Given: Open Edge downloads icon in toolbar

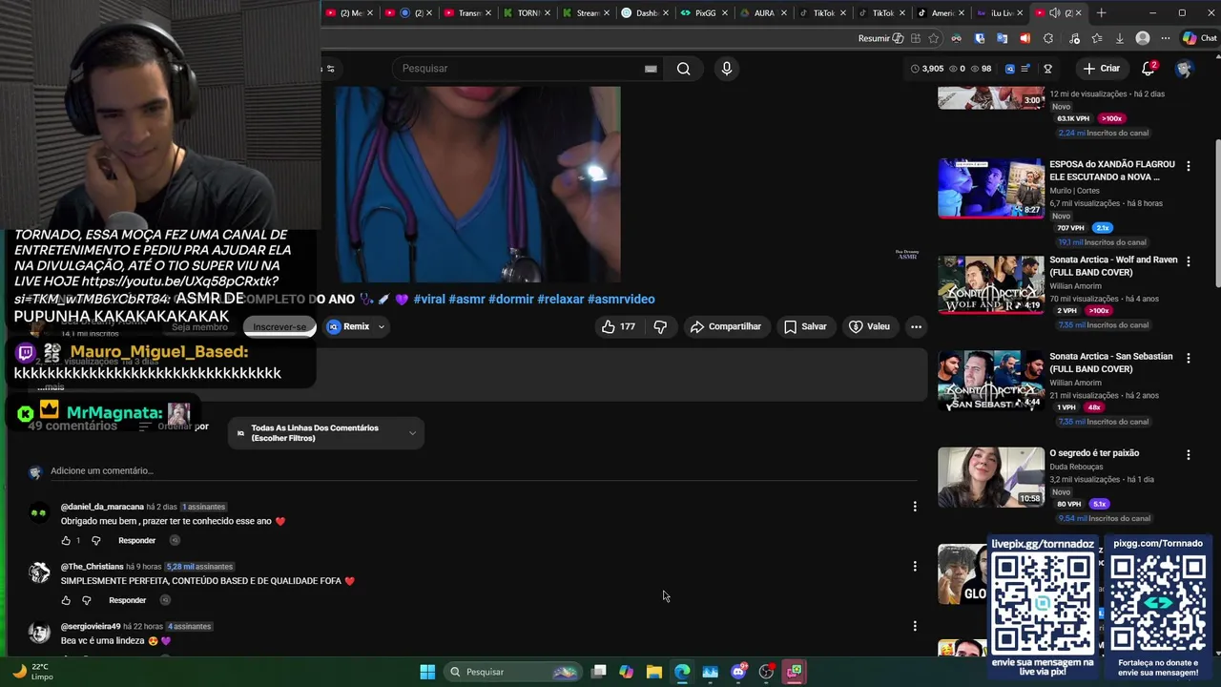Looking at the screenshot, I should 1118,38.
